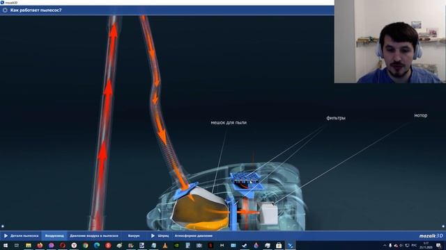The height and width of the screenshot is (250, 446).
Task: Open the purple round taskbar app
Action: (x=51, y=245)
